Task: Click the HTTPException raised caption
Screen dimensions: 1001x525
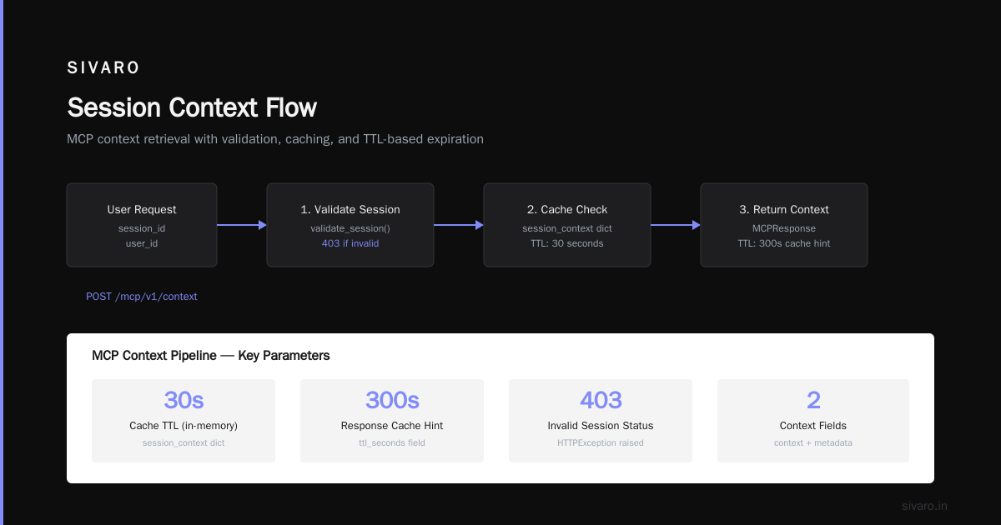Action: tap(601, 442)
